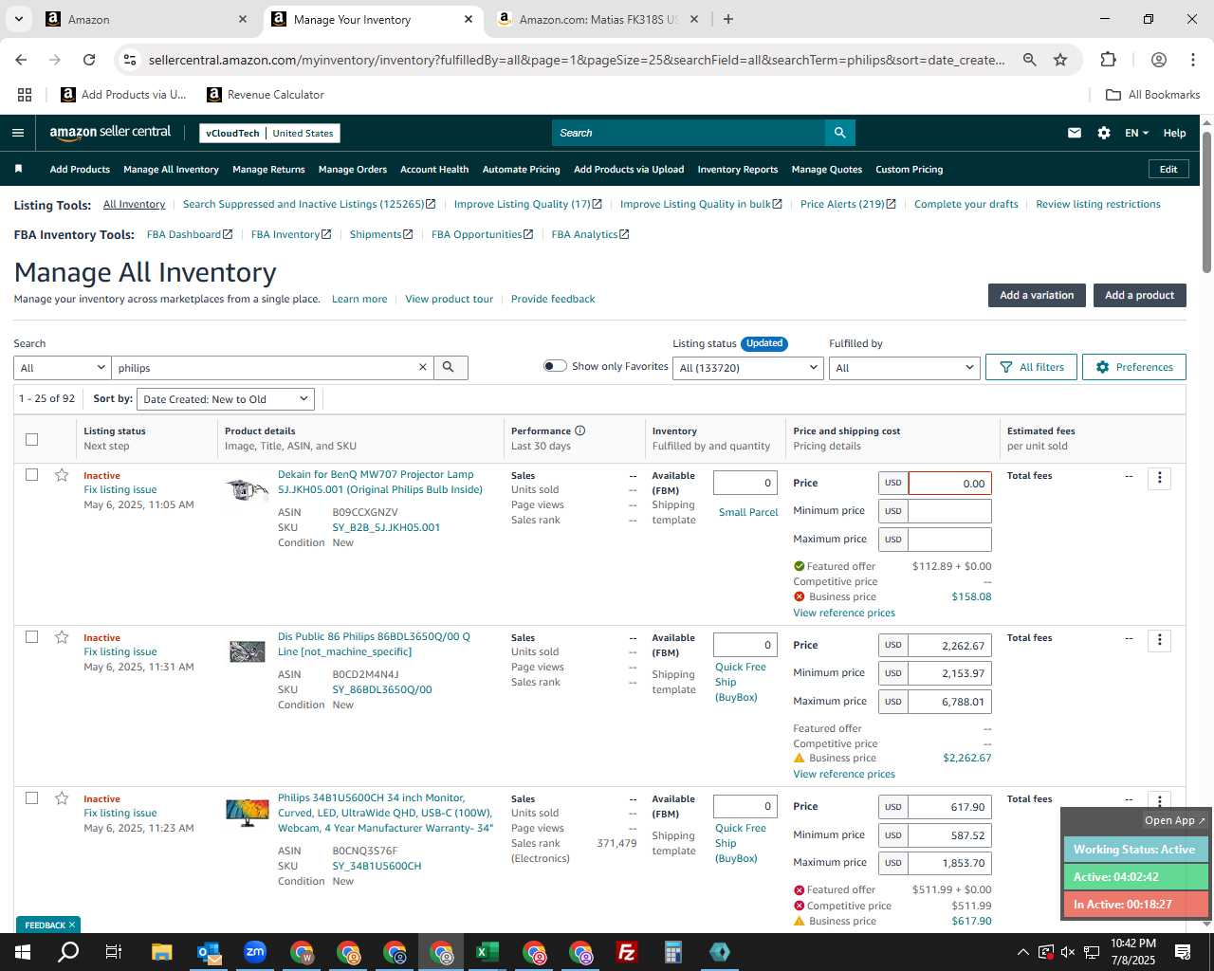The height and width of the screenshot is (971, 1214).
Task: Open the search field All dropdown
Action: click(x=63, y=367)
